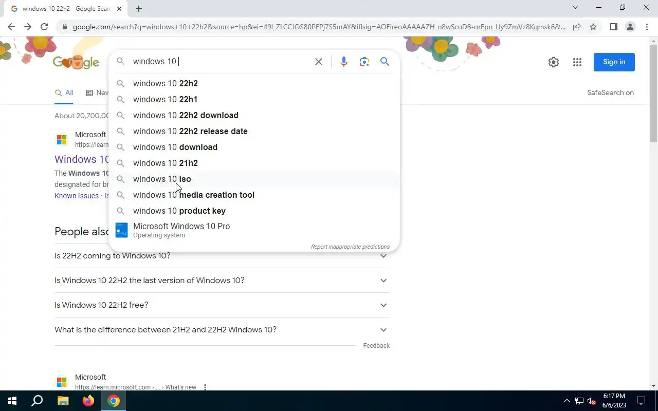This screenshot has width=658, height=411.
Task: View site information via the lock icon
Action: [64, 27]
